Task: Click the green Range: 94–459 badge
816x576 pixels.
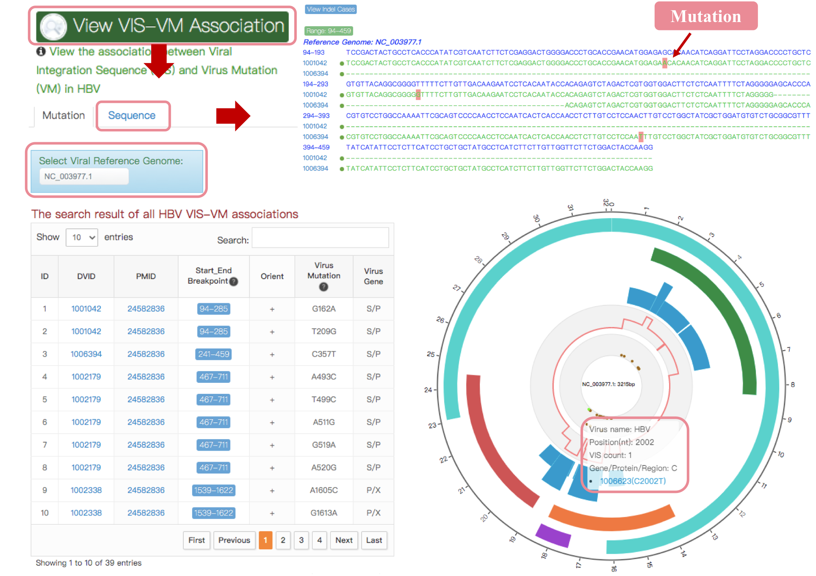Action: pyautogui.click(x=329, y=31)
